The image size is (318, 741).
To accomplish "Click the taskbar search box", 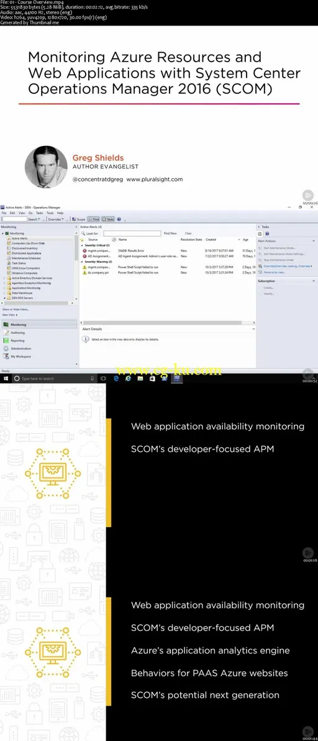I will pyautogui.click(x=54, y=379).
